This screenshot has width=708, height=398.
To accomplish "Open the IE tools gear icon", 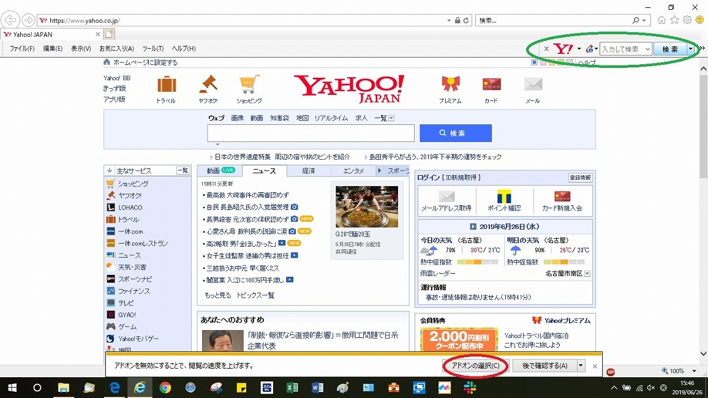I will tap(687, 20).
